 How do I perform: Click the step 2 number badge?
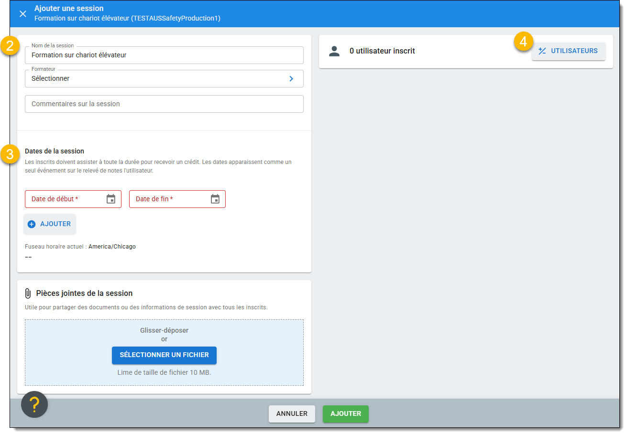pos(10,46)
